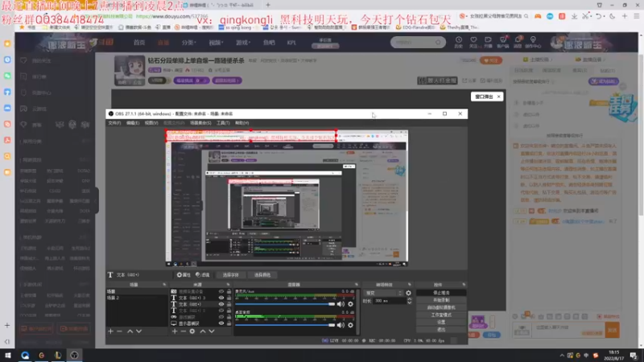The width and height of the screenshot is (644, 362).
Task: Click 选择字体 select font button
Action: [230, 275]
